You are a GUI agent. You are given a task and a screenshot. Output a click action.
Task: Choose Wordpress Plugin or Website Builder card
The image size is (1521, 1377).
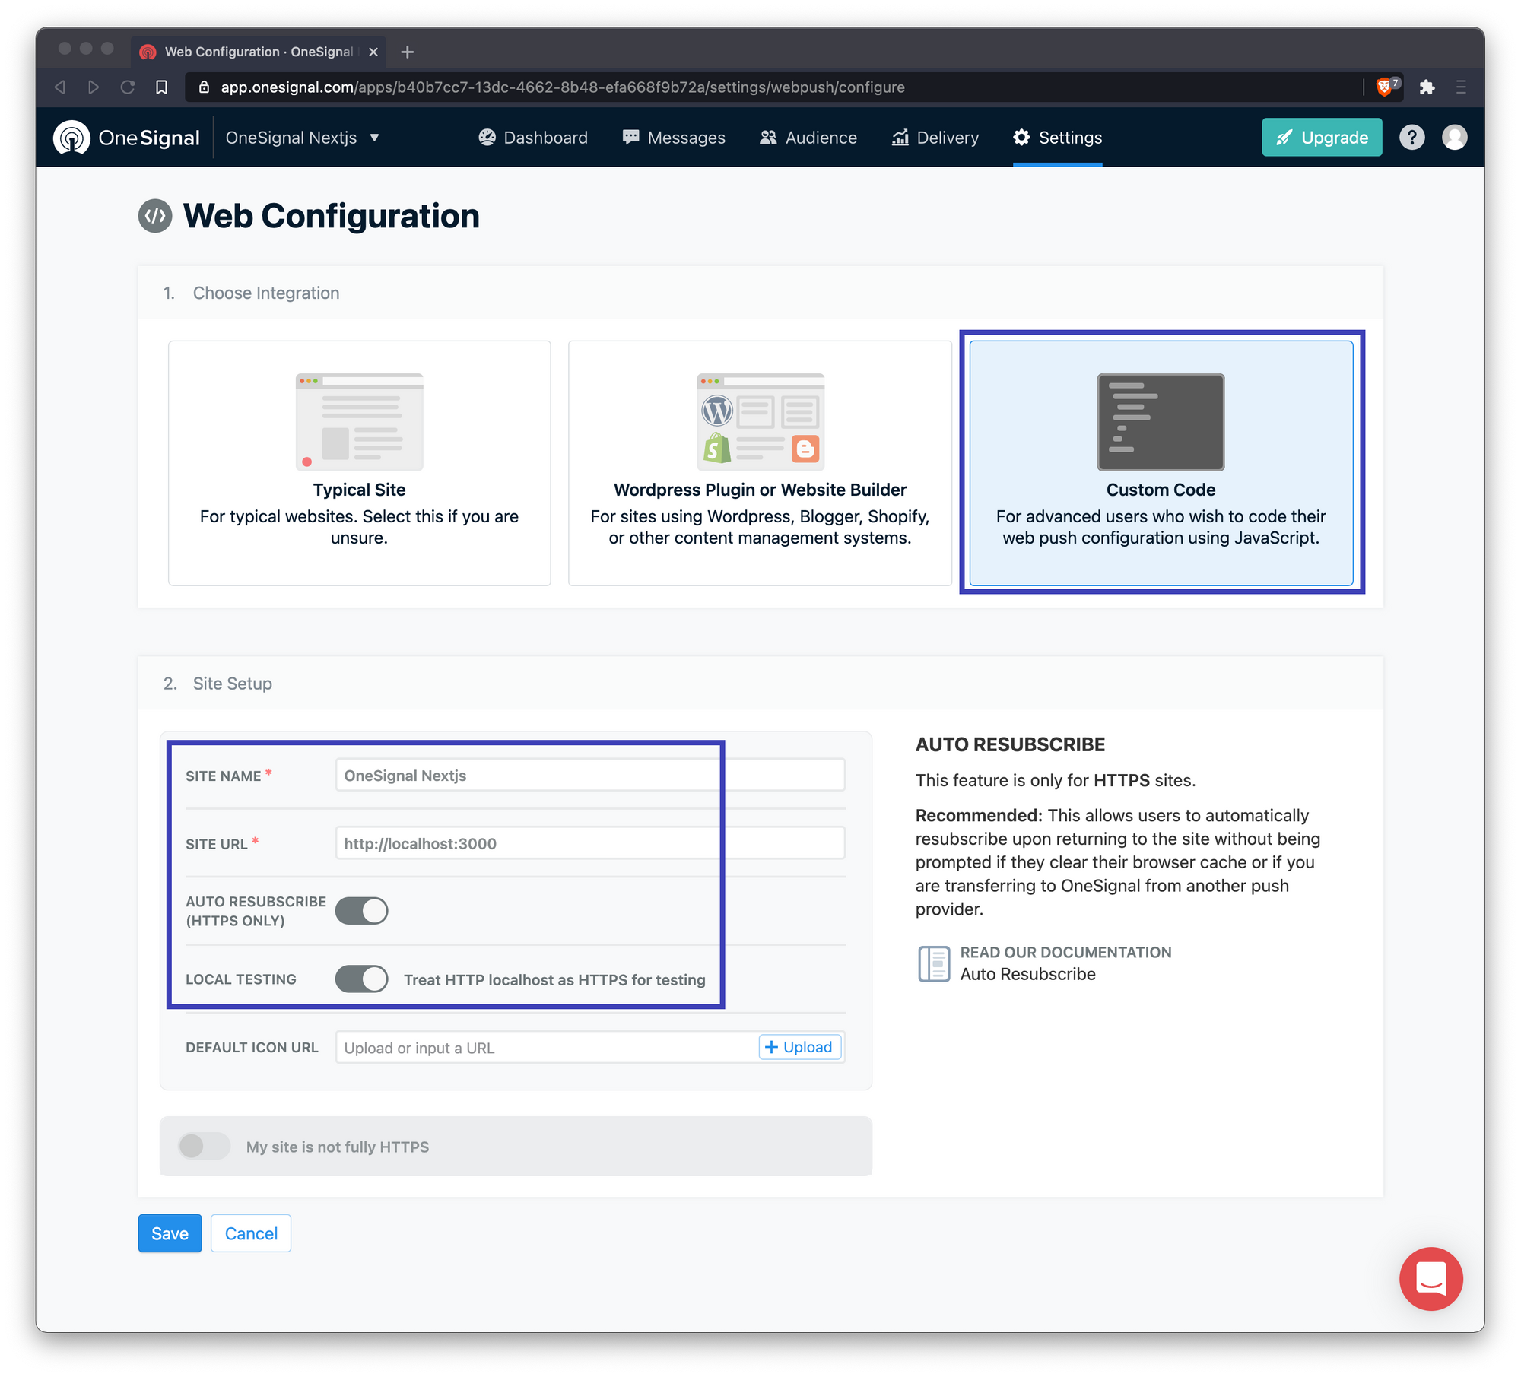click(x=760, y=463)
